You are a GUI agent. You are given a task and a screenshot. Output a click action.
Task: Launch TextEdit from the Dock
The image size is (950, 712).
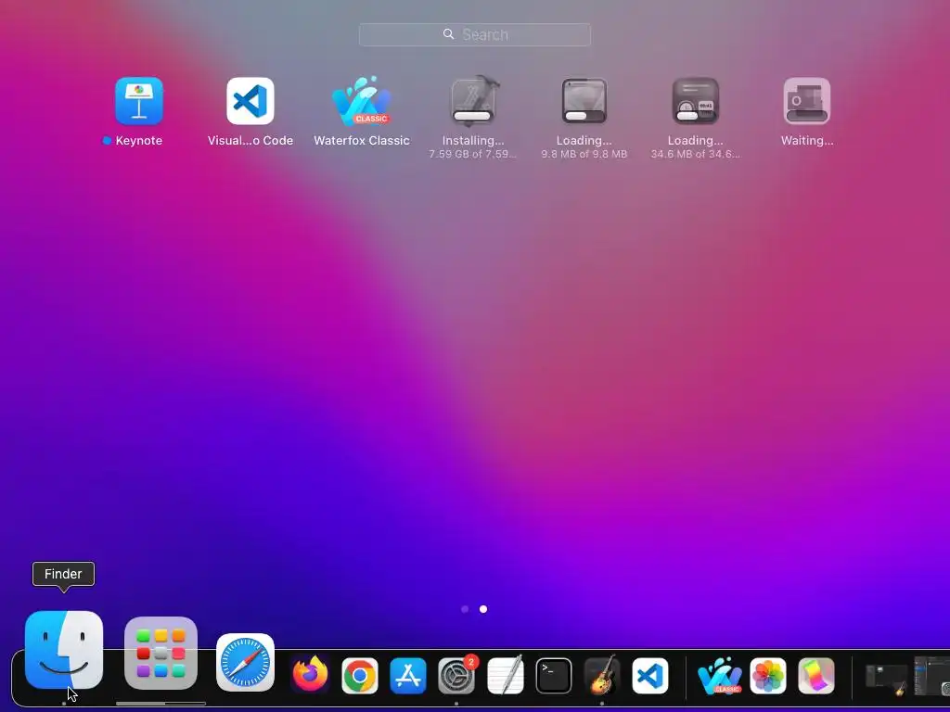pos(506,675)
